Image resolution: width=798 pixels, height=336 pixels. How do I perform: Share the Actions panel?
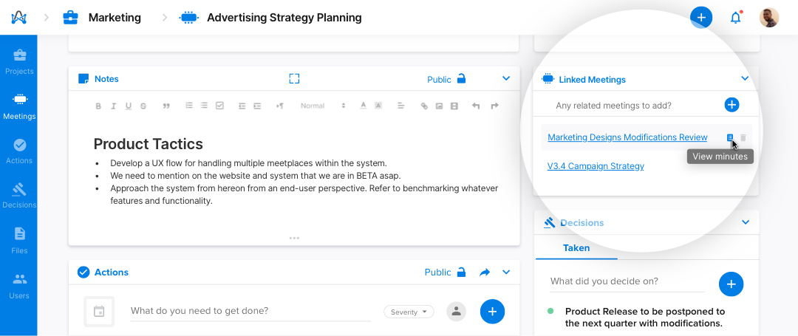click(x=485, y=272)
